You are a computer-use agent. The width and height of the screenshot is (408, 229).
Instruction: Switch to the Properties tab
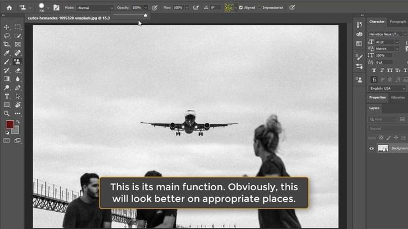point(377,97)
